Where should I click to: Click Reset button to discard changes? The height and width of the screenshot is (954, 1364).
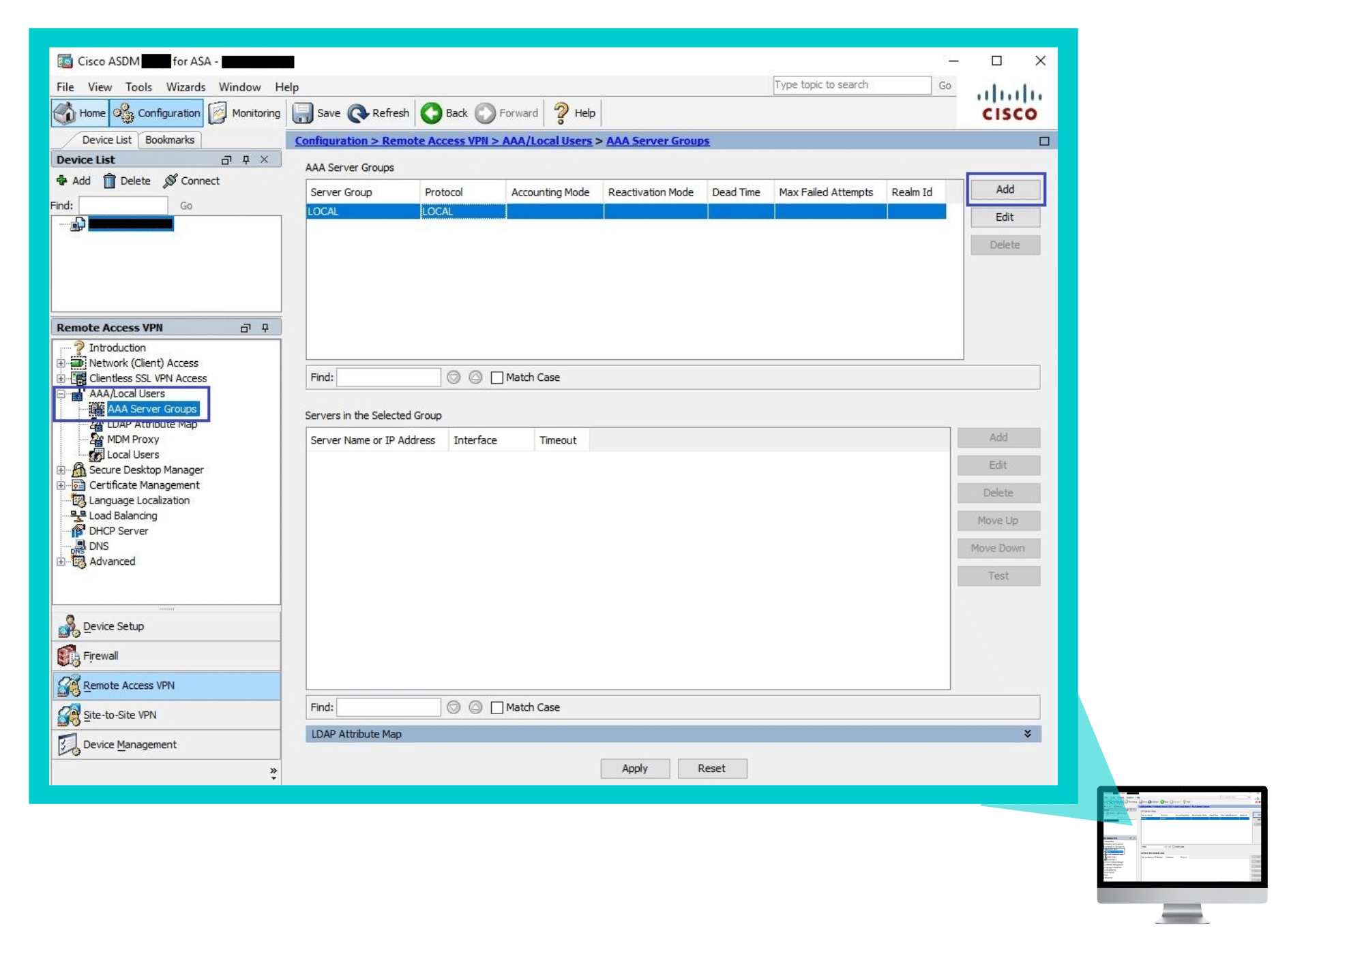pos(711,767)
